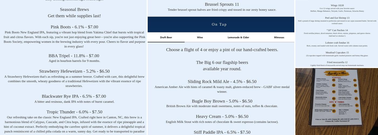Click the BBA Tripel beer title
Image resolution: width=378 pixels, height=135 pixels.
click(74, 56)
